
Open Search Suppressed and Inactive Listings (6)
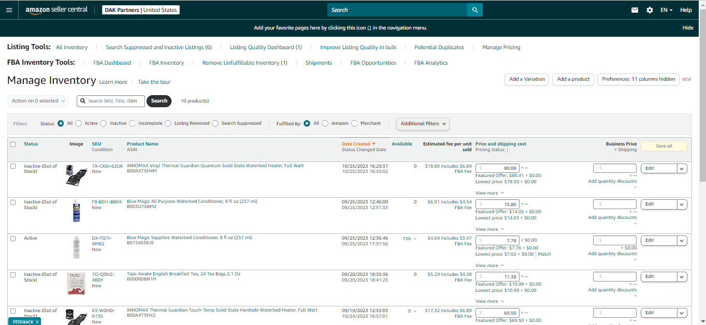(x=159, y=47)
